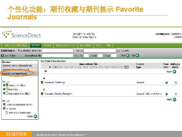Enable Reference Works only checkbox
Viewport: 182px width, 137px height.
pos(7,112)
